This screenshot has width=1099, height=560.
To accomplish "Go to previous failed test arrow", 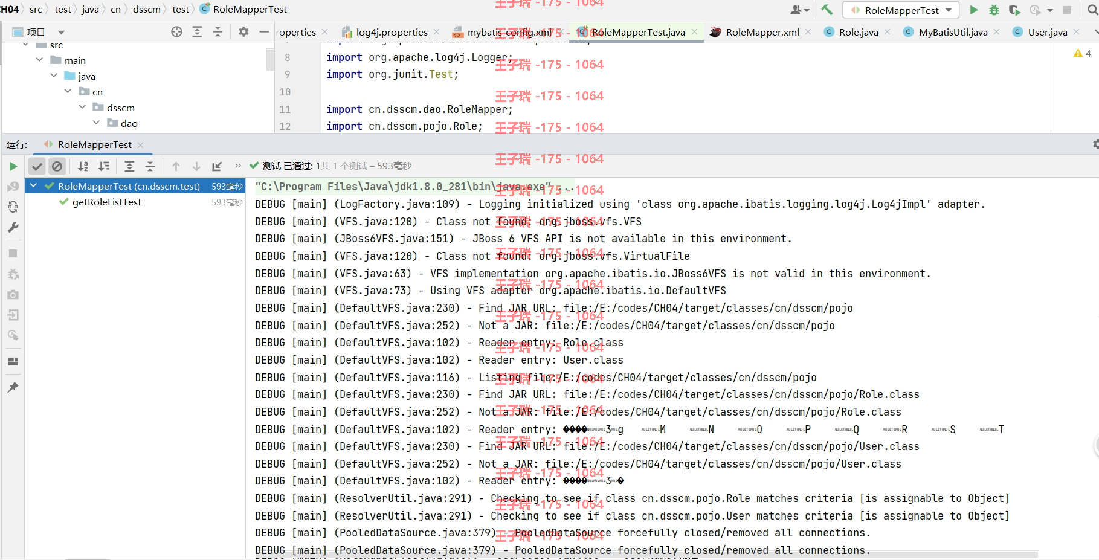I will coord(176,166).
